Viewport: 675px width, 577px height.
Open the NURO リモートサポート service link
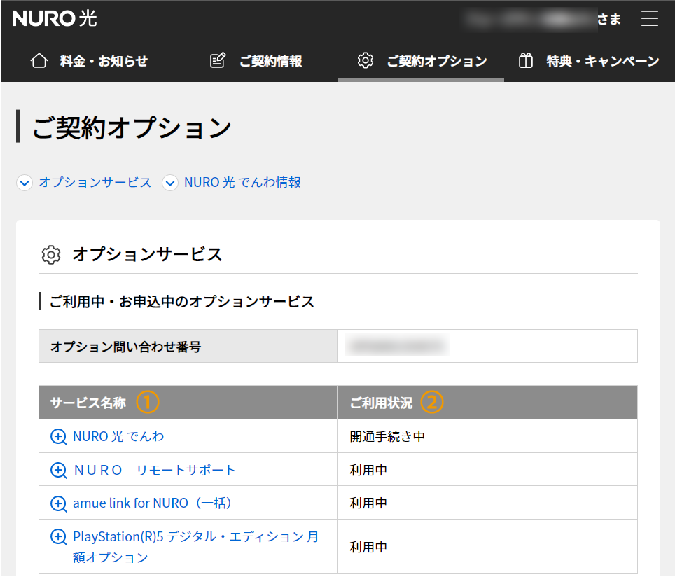pyautogui.click(x=155, y=470)
